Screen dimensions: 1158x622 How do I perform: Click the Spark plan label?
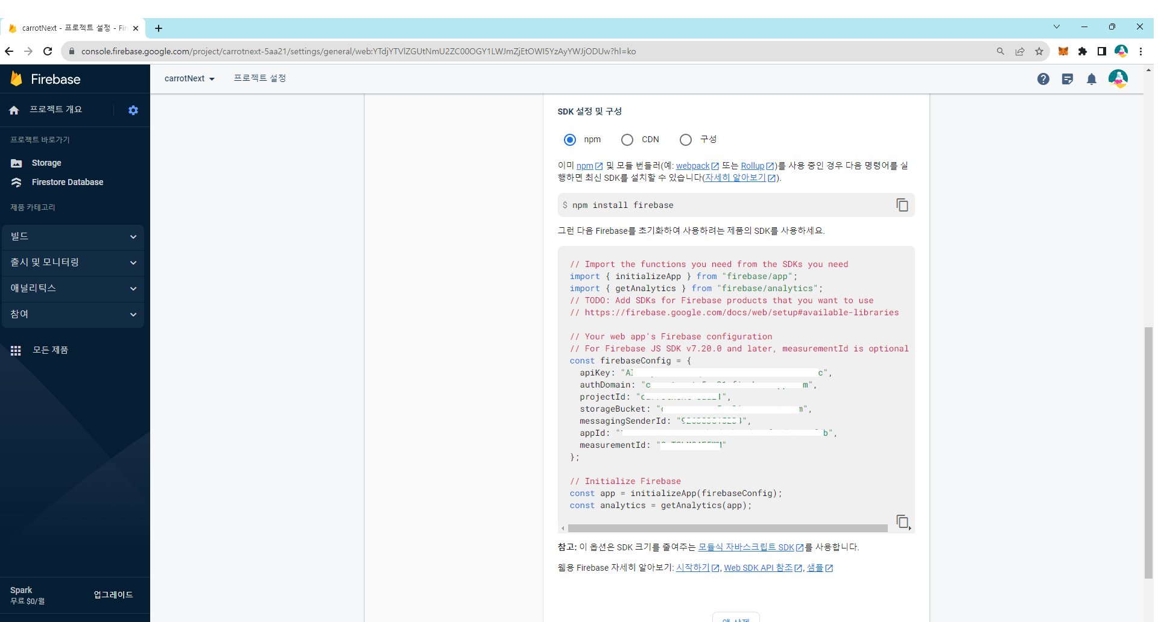point(21,590)
